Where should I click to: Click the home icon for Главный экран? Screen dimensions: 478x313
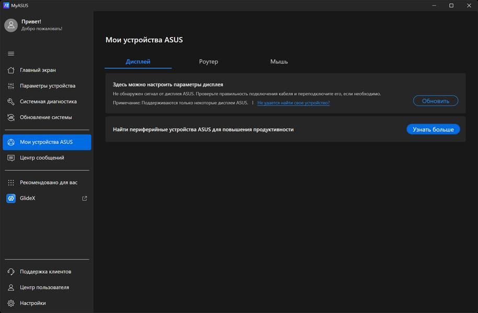(x=11, y=70)
